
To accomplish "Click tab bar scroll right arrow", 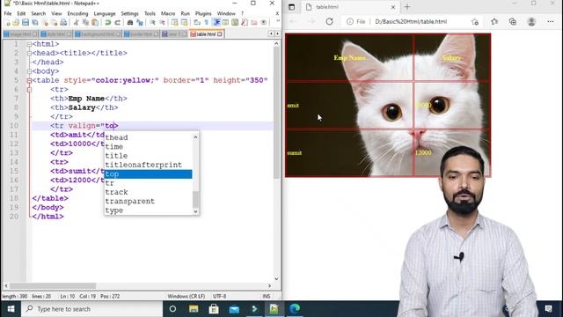I will click(x=277, y=33).
